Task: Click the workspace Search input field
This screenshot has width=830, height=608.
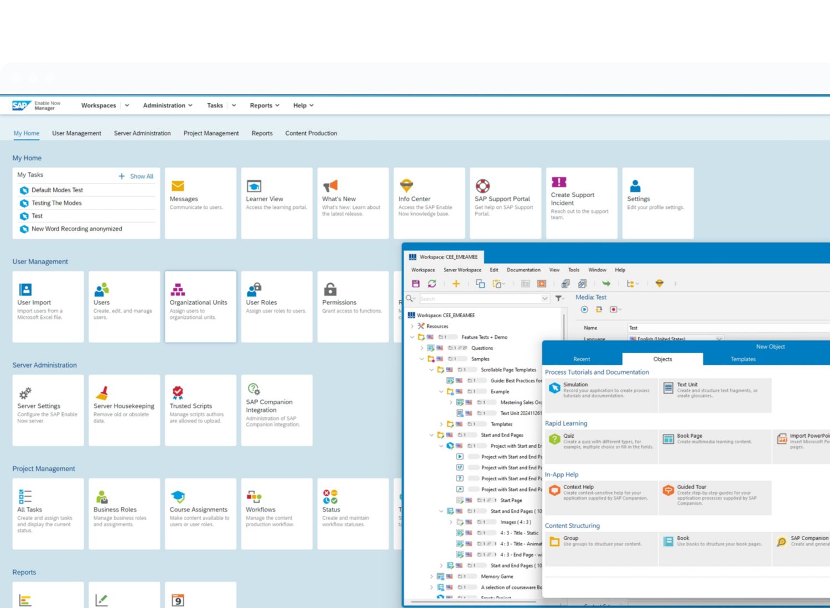Action: 479,298
